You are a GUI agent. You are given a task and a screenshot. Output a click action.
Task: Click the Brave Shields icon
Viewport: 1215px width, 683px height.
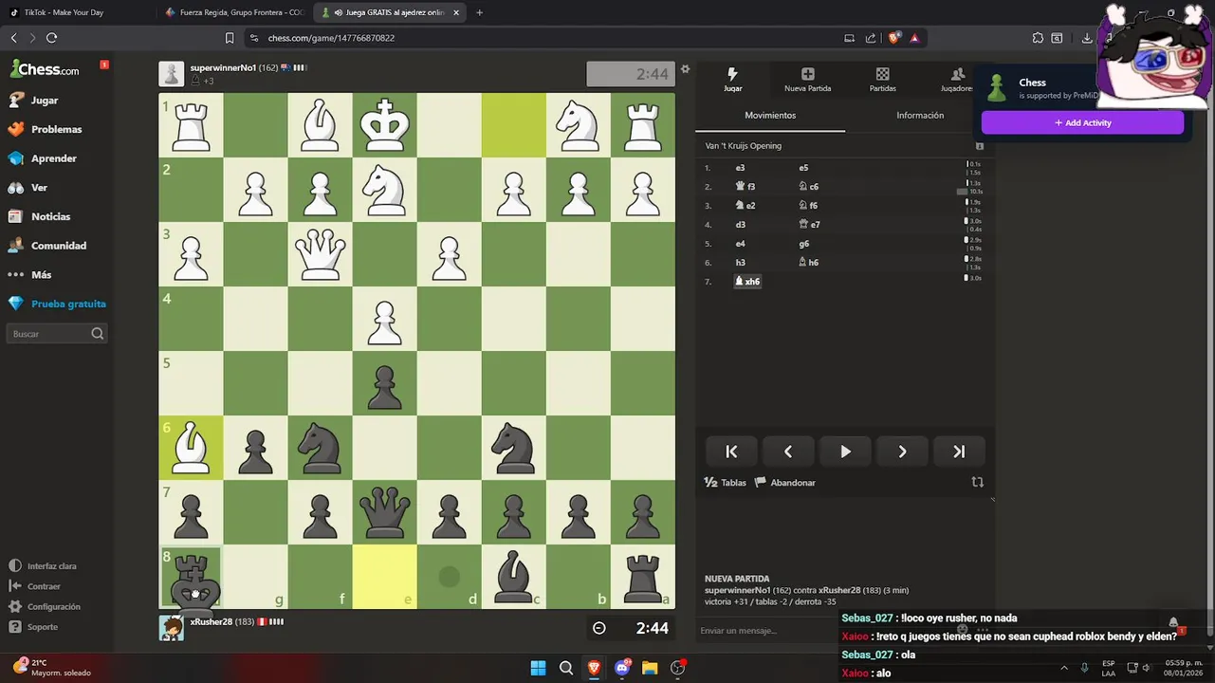tap(893, 38)
